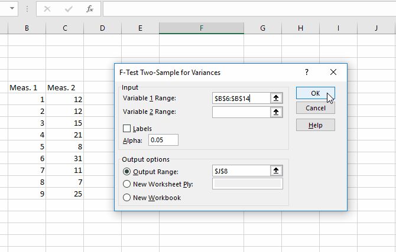Click the Alpha value field
Viewport: 396px width, 252px height.
pos(163,140)
